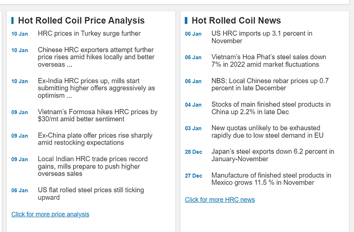Read Ex-India HRC prices up article
354x232 pixels.
(96, 88)
